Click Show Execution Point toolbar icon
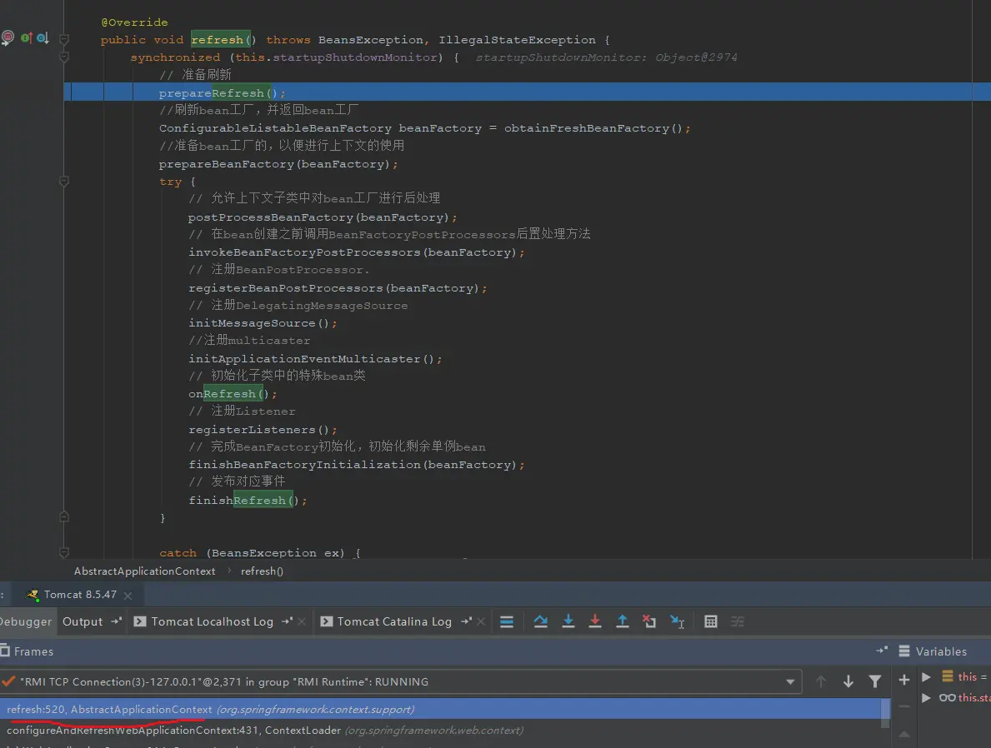The height and width of the screenshot is (748, 991). (506, 621)
